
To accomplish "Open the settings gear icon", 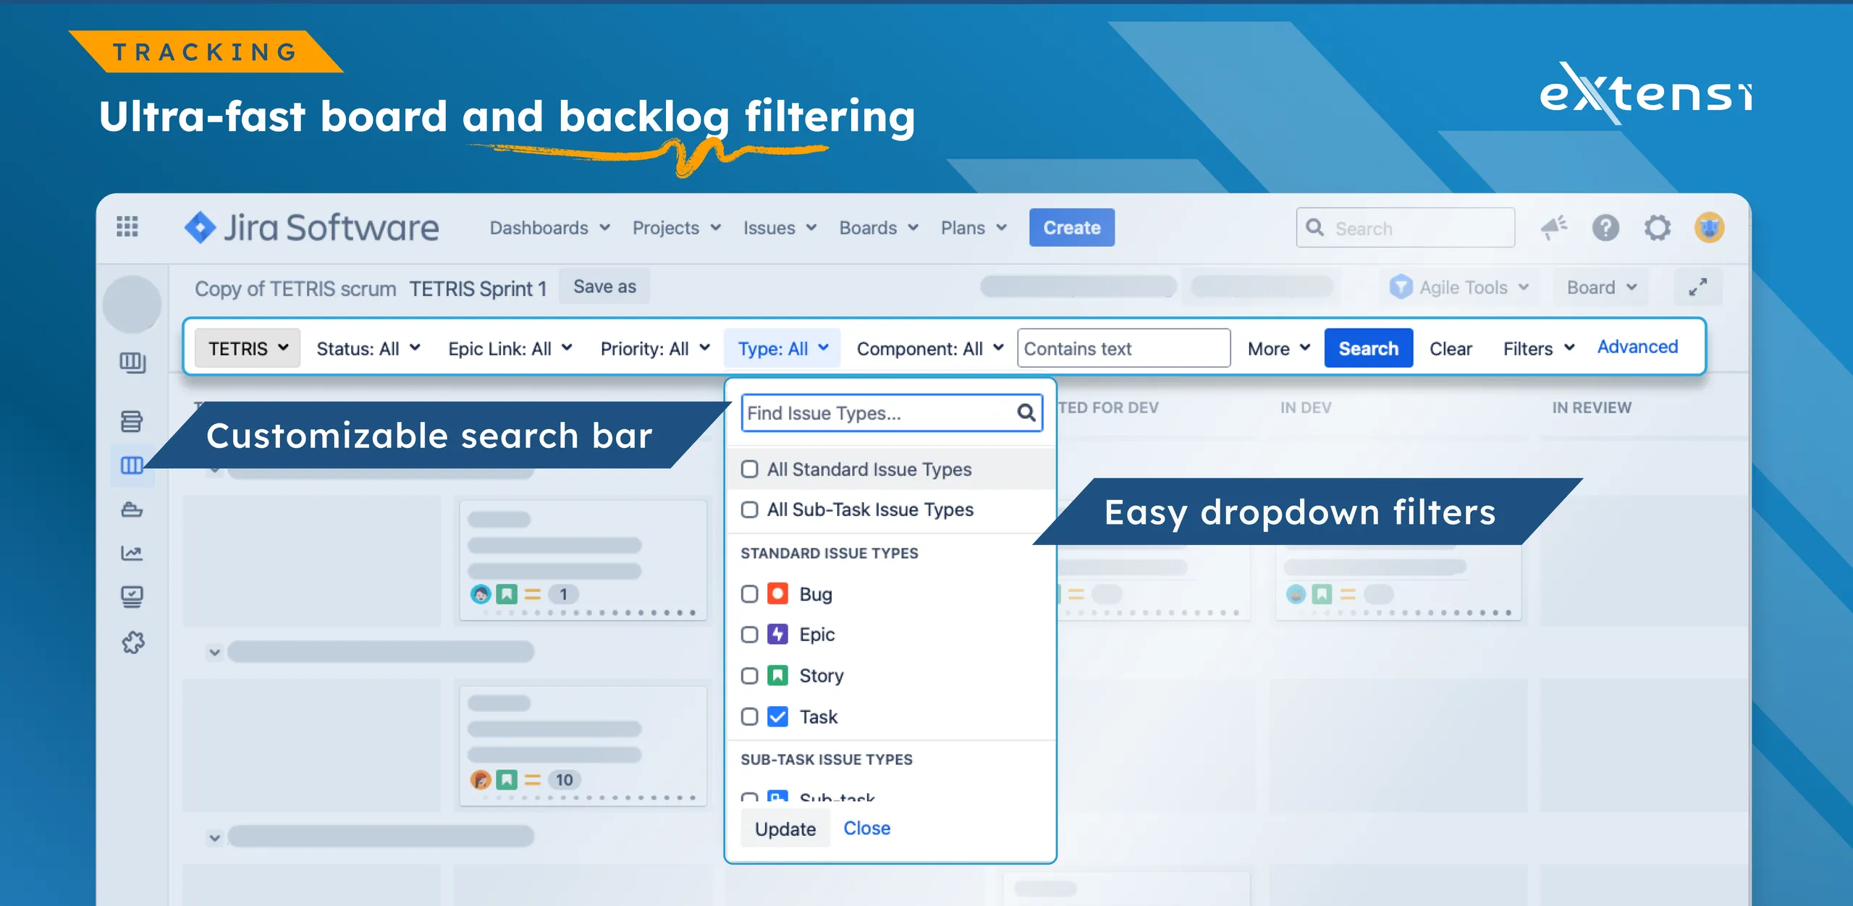I will click(x=1658, y=228).
